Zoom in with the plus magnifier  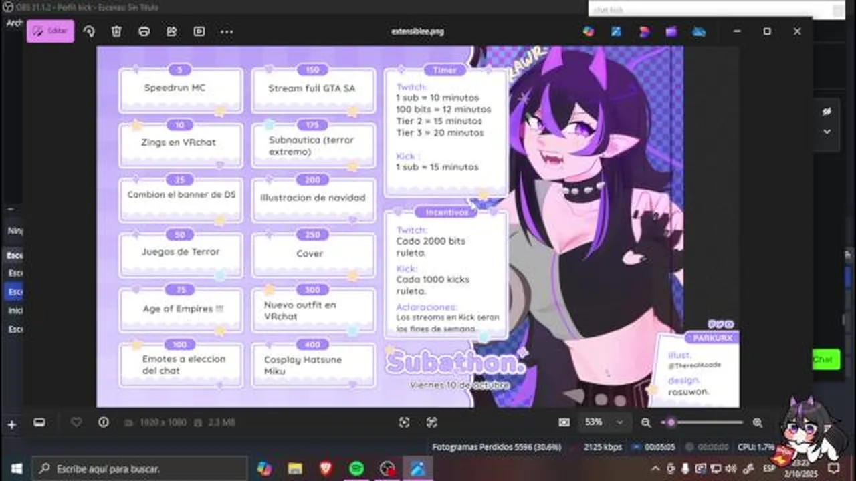(x=757, y=422)
